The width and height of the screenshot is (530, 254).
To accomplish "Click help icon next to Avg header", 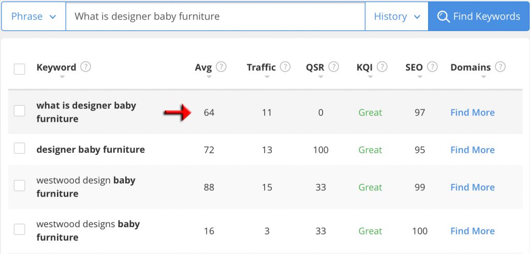I will [221, 67].
